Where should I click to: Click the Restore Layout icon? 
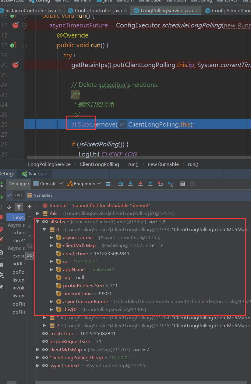click(1, 264)
